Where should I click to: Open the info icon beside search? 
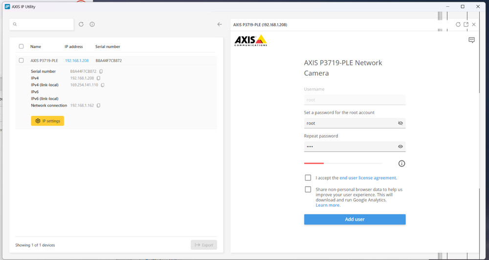click(92, 24)
